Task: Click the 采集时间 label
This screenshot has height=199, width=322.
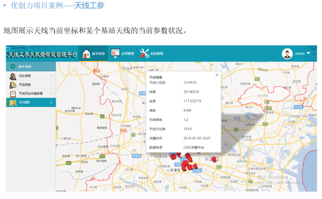Action: [156, 138]
